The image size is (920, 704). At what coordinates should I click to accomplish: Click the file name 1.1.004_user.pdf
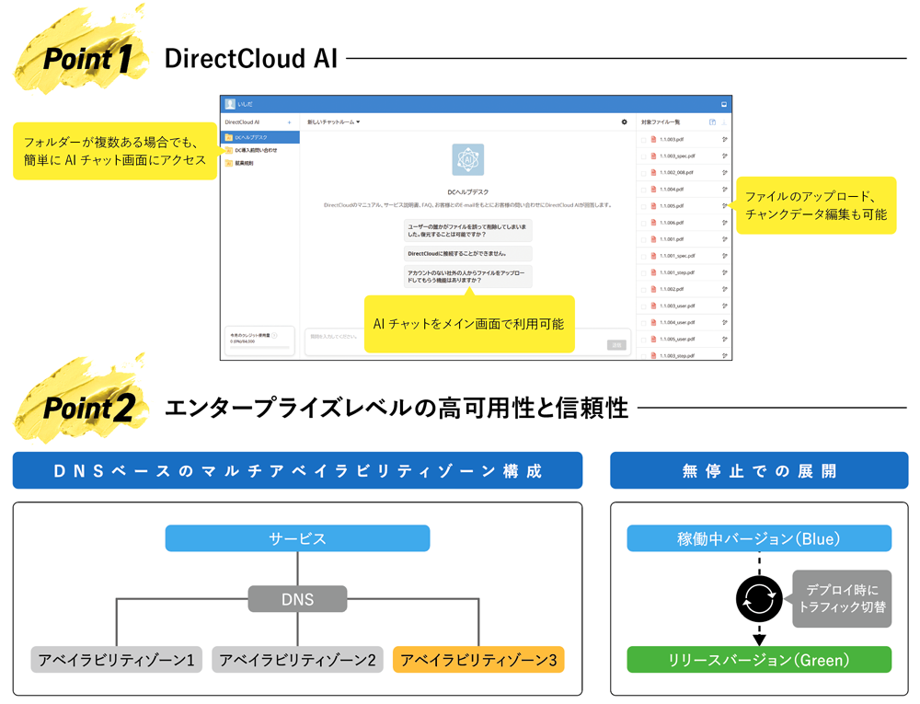(677, 323)
